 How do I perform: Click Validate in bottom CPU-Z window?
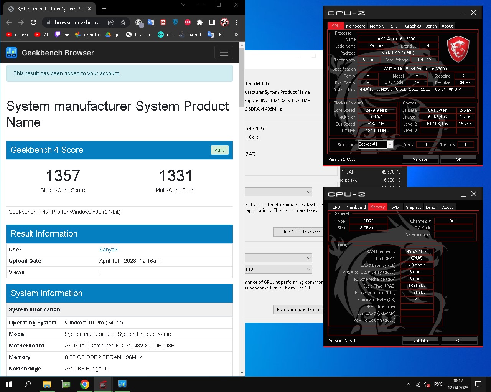420,340
